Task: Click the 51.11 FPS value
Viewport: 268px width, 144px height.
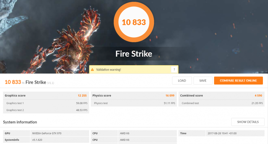Action: 169,103
